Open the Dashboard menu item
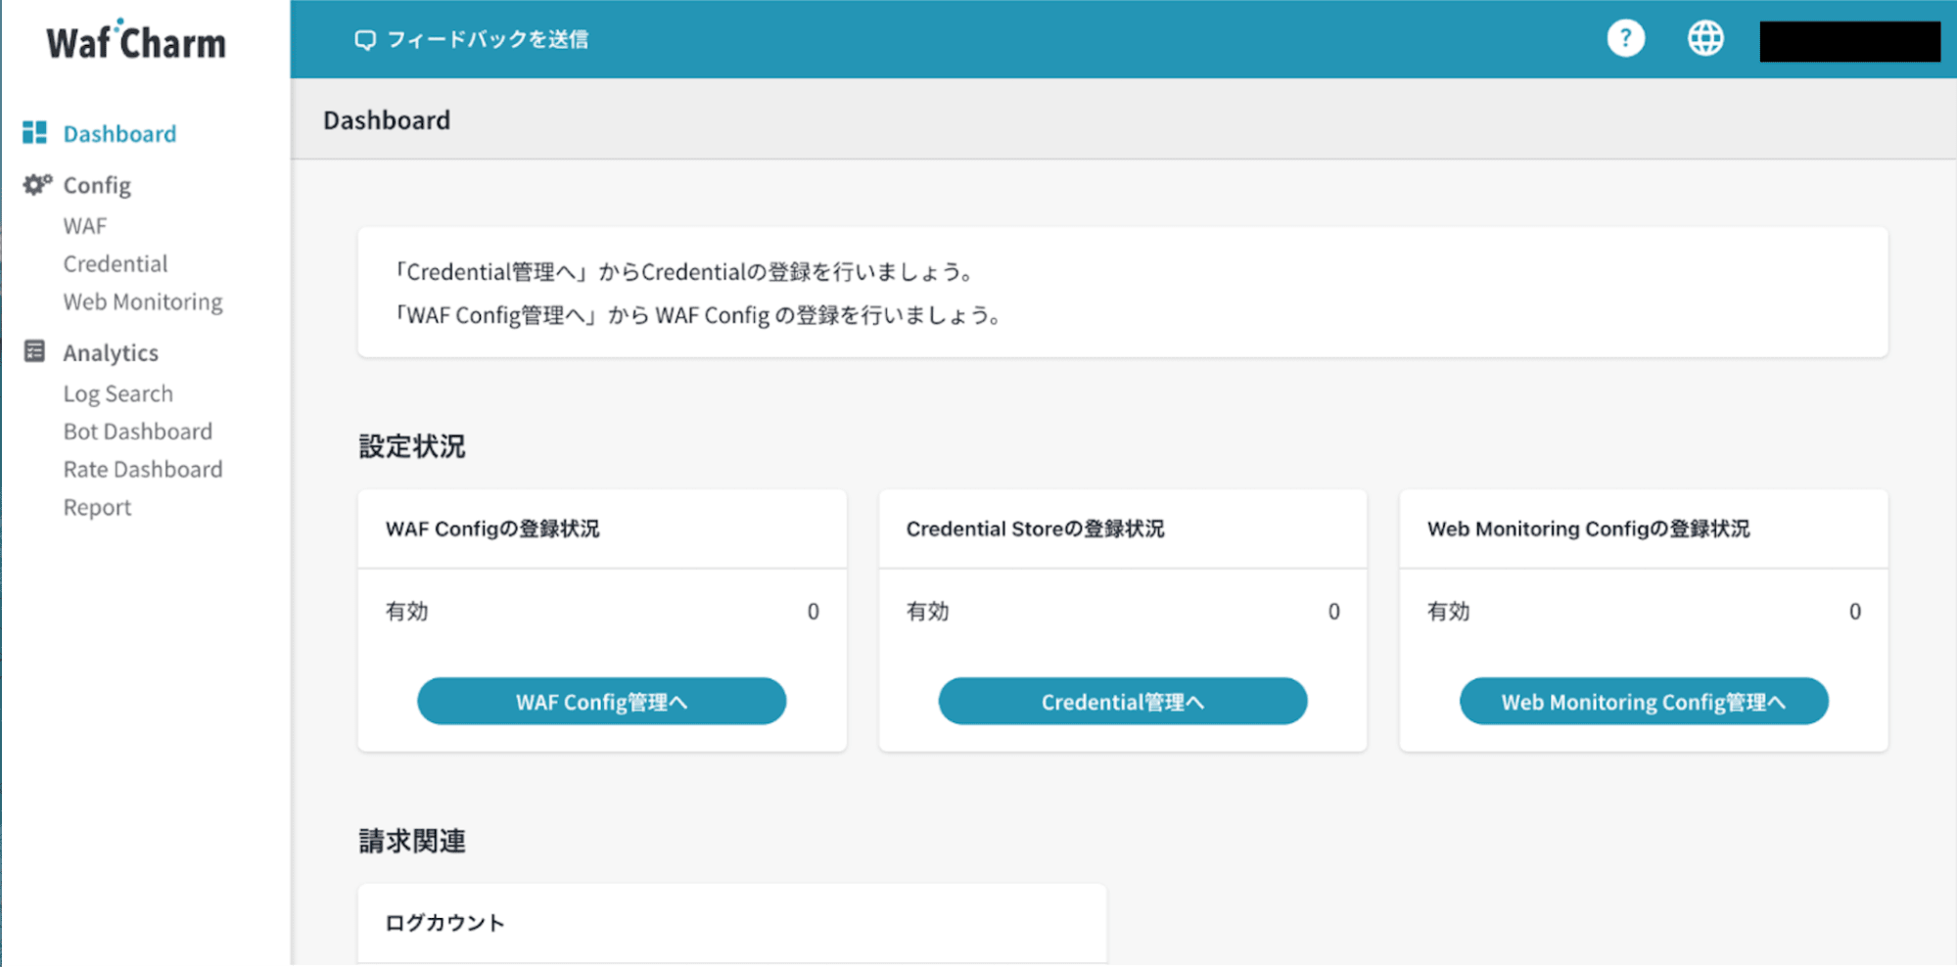Viewport: 1957px width, 967px height. [x=119, y=134]
